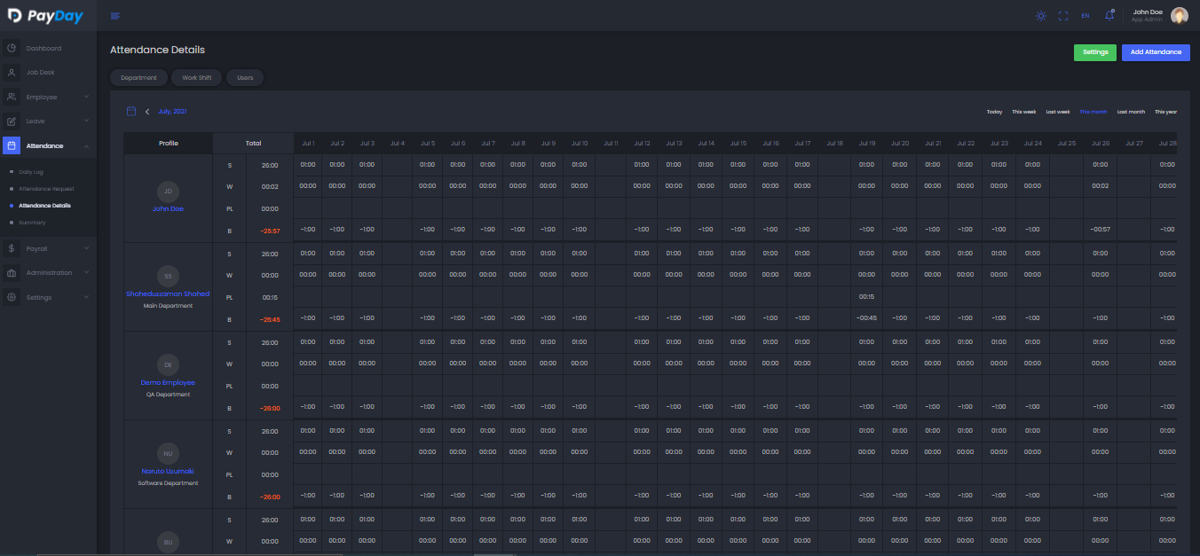
Task: Click the Profile column header
Action: click(x=168, y=143)
